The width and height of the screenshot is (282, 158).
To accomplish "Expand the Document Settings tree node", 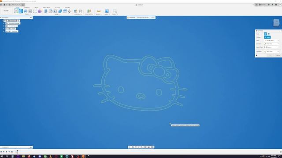I will tap(4, 23).
